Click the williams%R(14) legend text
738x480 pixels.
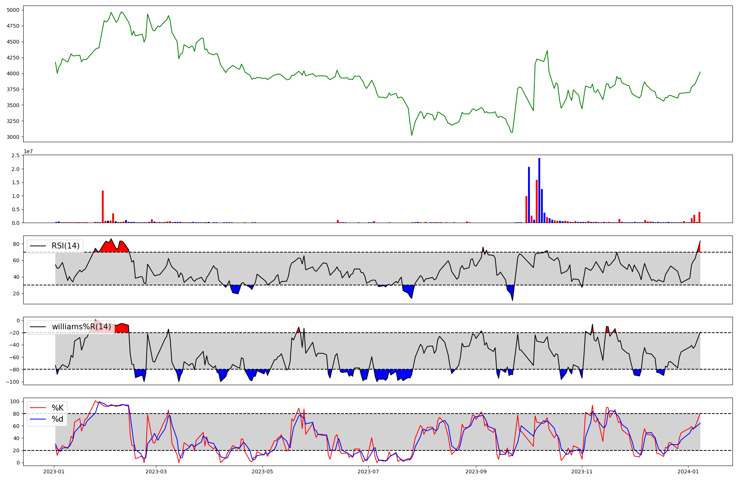point(81,327)
